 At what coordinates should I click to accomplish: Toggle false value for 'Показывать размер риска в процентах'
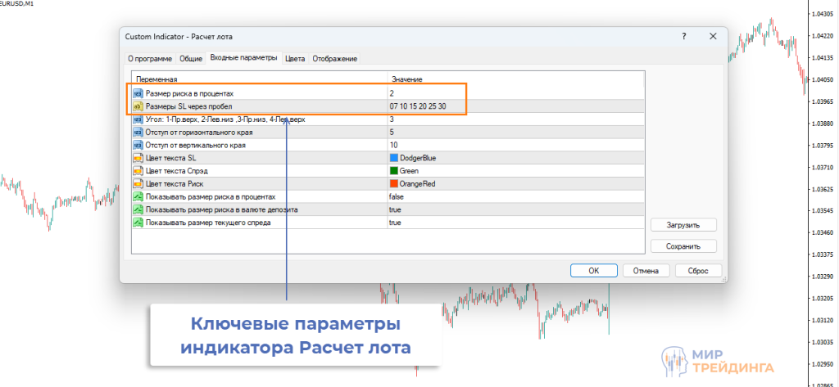[397, 197]
